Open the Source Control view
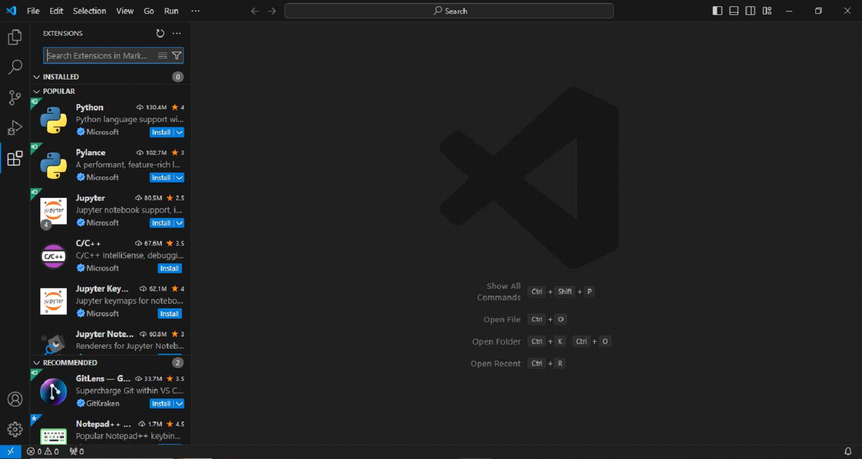The width and height of the screenshot is (862, 459). (15, 98)
